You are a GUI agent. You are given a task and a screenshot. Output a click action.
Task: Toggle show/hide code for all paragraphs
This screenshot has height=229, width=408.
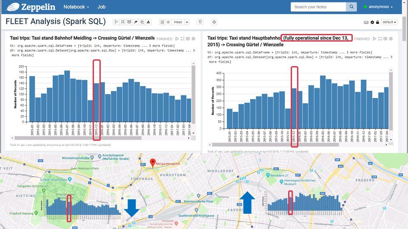click(123, 22)
